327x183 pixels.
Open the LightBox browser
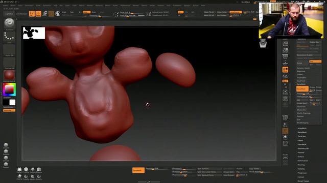click(x=9, y=14)
